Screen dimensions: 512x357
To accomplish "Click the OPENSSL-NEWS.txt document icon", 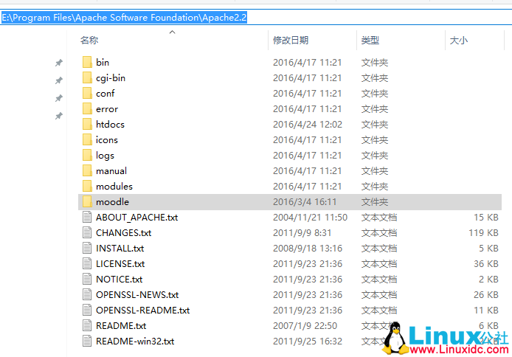I will click(87, 294).
